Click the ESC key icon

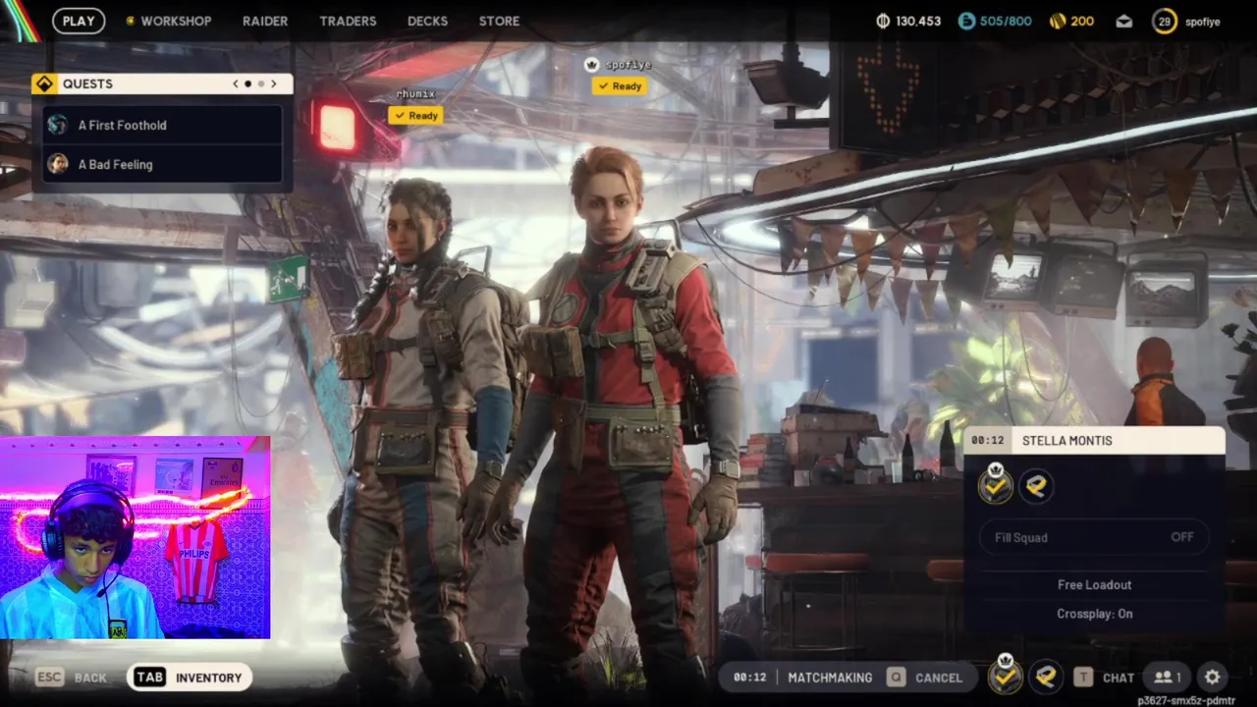coord(49,677)
